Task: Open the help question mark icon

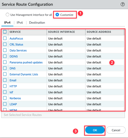Action: coord(123,4)
